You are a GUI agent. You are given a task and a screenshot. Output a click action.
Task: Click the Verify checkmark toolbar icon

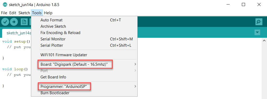tap(5, 22)
